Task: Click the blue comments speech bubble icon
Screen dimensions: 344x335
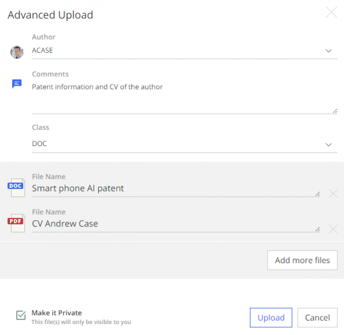Action: pos(17,84)
